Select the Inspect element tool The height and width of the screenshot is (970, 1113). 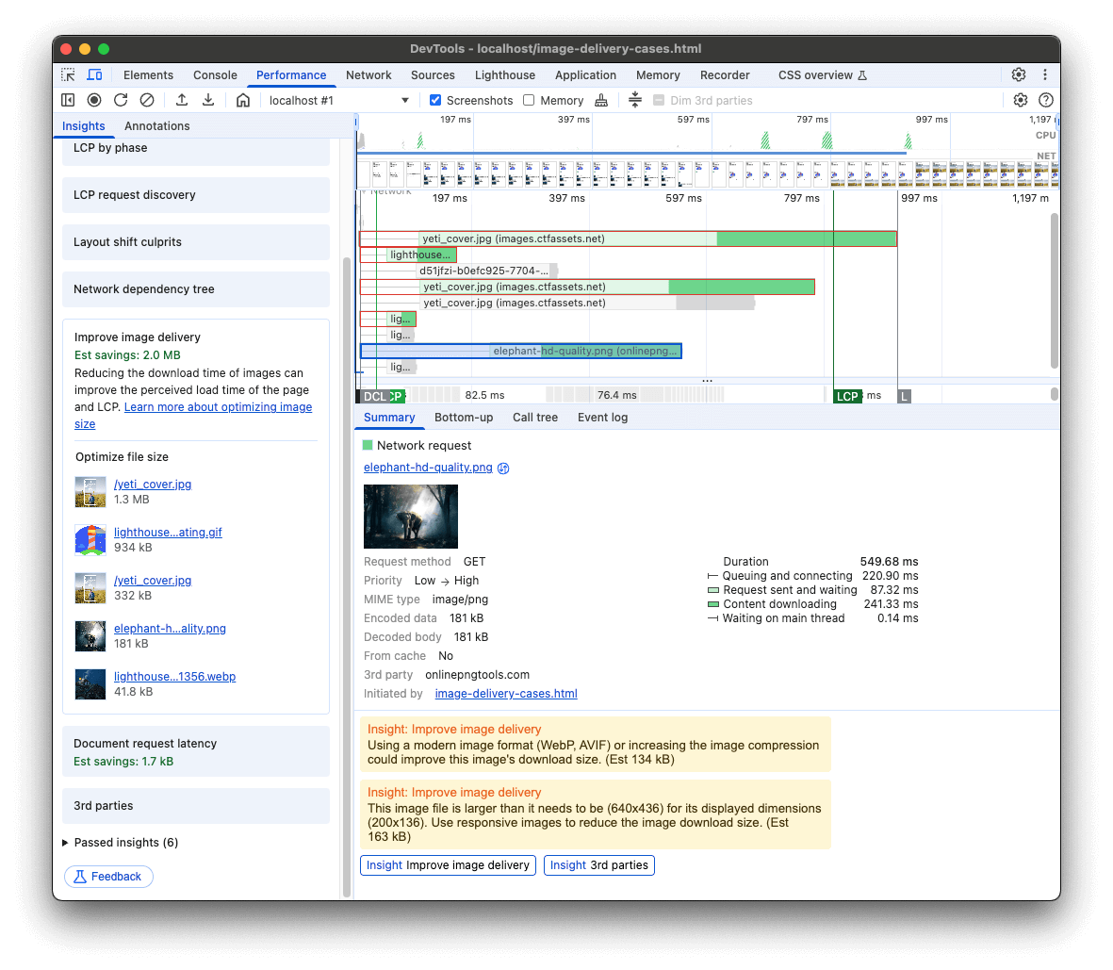(67, 74)
